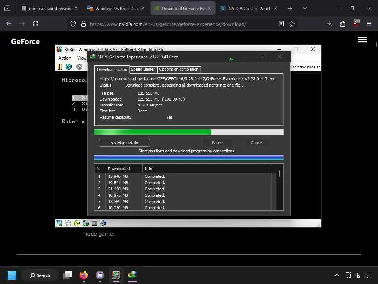Image resolution: width=378 pixels, height=284 pixels.
Task: Select connection row with 21.458 MB
Action: tap(183, 189)
